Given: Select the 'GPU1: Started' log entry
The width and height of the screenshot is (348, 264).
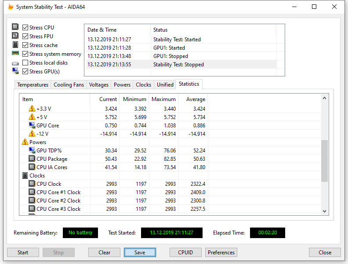Looking at the screenshot, I should point(181,48).
